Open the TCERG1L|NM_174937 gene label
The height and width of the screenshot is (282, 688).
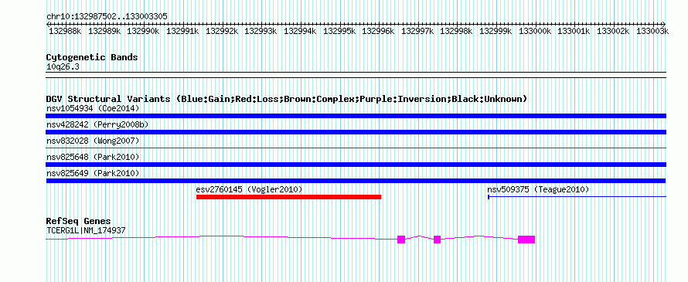[87, 230]
